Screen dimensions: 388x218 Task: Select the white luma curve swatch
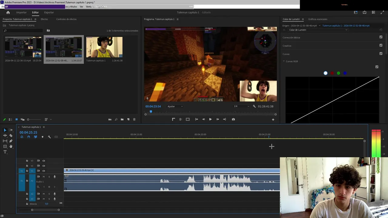pos(326,73)
